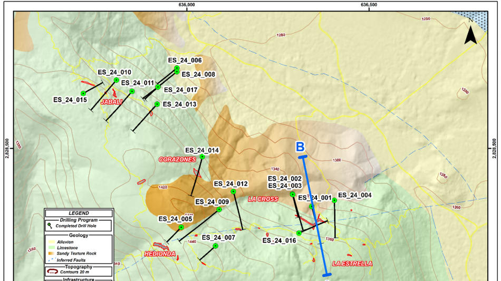Image resolution: width=501 pixels, height=281 pixels.
Task: Select the ES_24_012 drill hole marker
Action: (233, 192)
